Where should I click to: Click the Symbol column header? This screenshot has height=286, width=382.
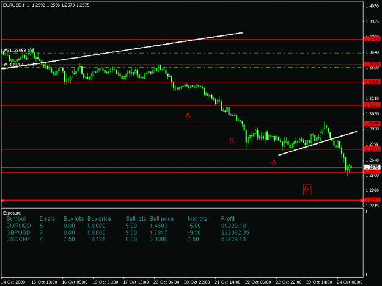[x=16, y=219]
